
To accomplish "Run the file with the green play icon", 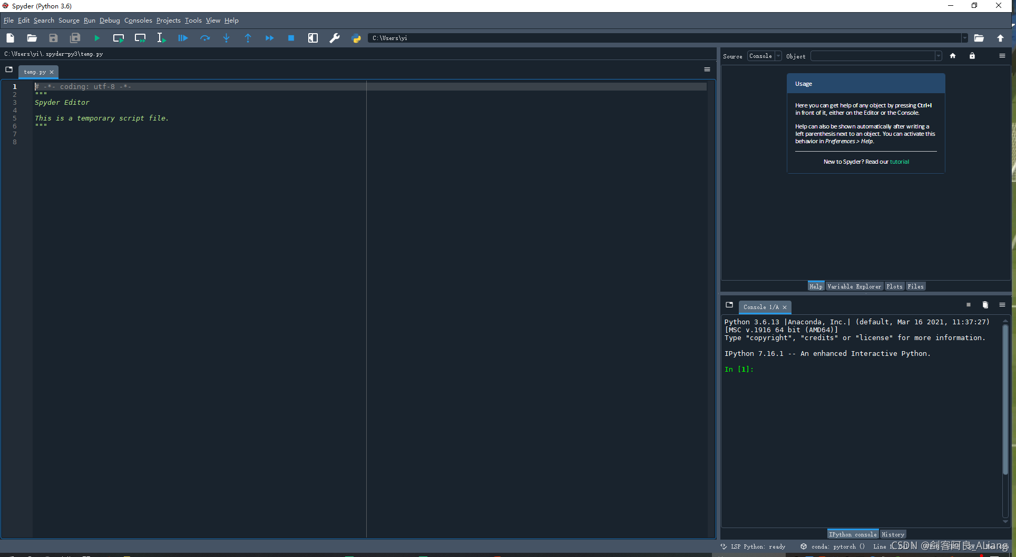I will point(97,38).
